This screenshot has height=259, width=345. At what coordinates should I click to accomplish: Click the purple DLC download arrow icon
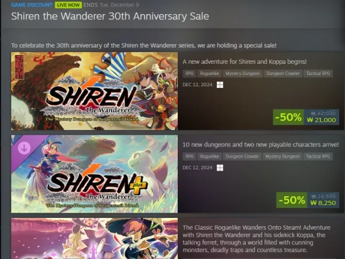(x=24, y=148)
